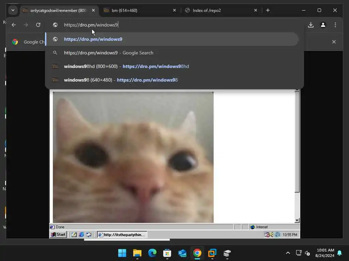
Task: Click the Google Chrome logo in info bar
Action: [x=15, y=42]
